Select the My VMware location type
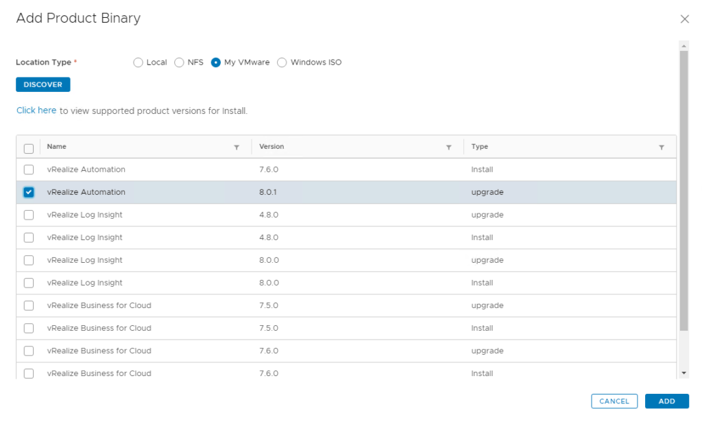702x422 pixels. pyautogui.click(x=216, y=62)
